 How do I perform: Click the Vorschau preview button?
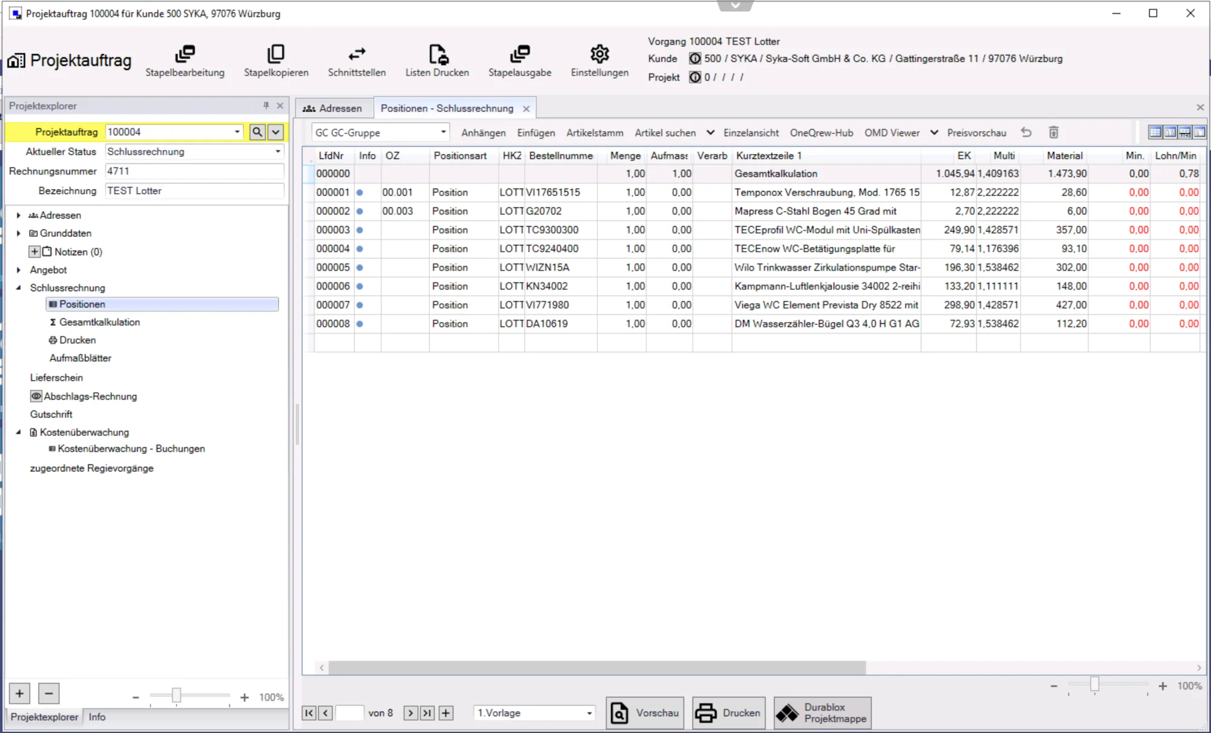[x=645, y=713]
